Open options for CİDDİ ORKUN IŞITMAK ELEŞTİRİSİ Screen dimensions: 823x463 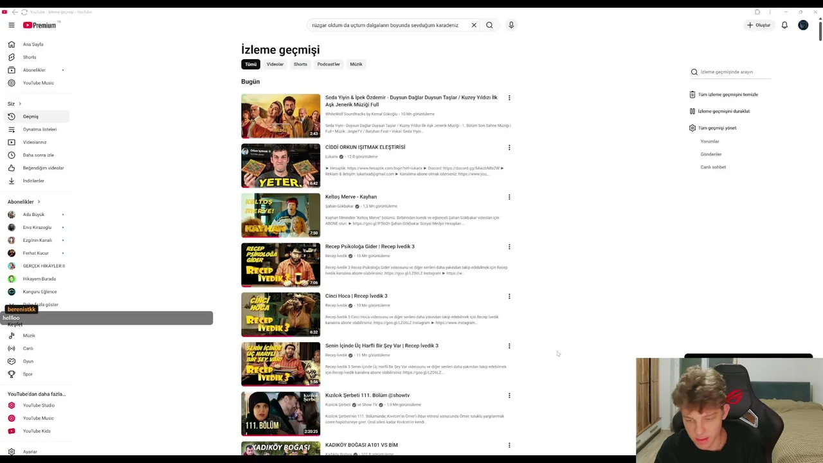pos(509,147)
